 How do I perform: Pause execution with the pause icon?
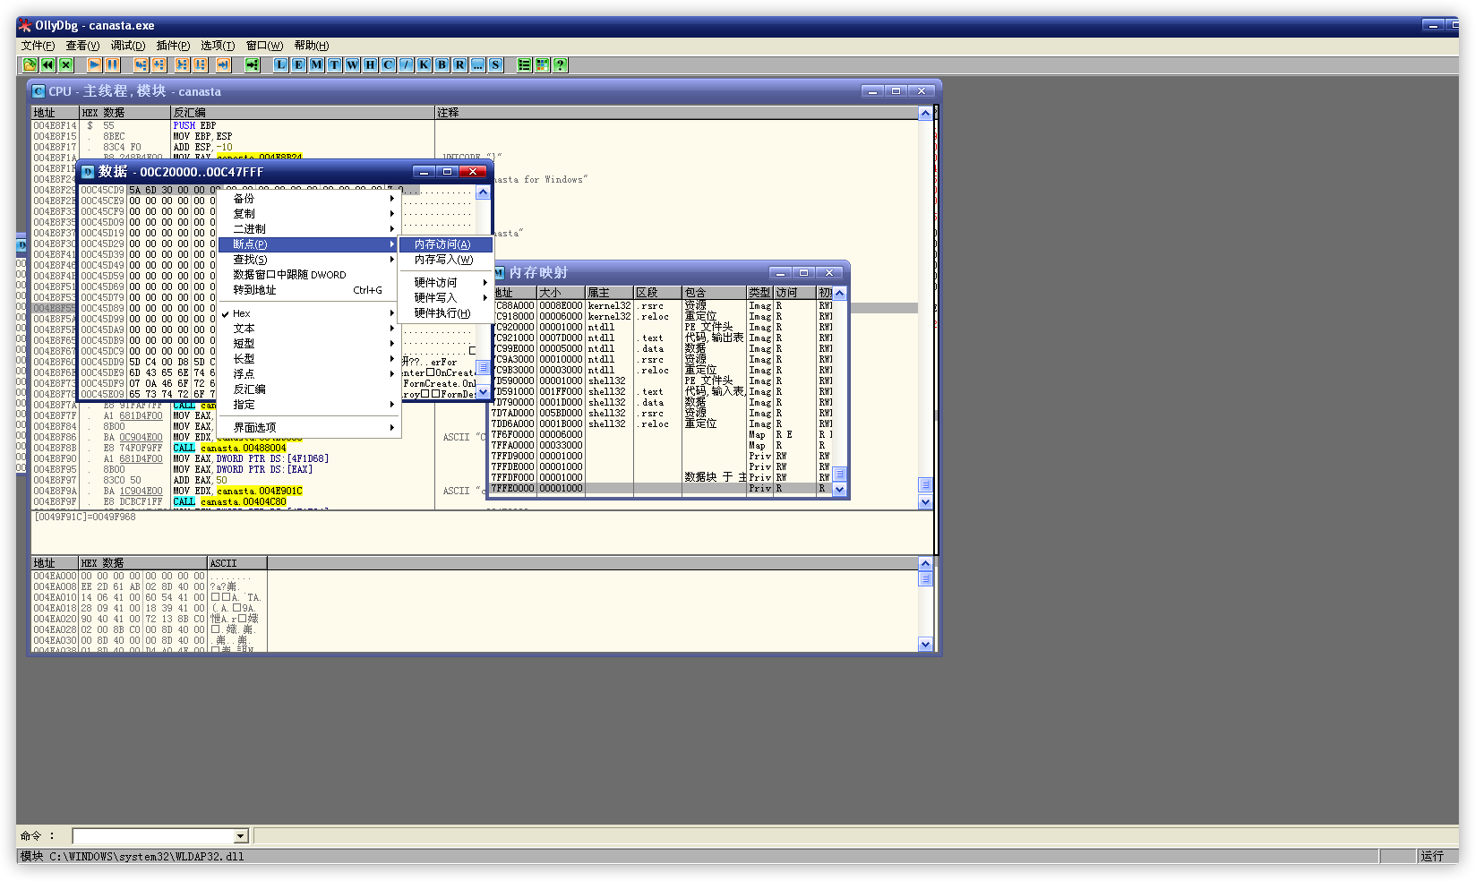coord(112,65)
